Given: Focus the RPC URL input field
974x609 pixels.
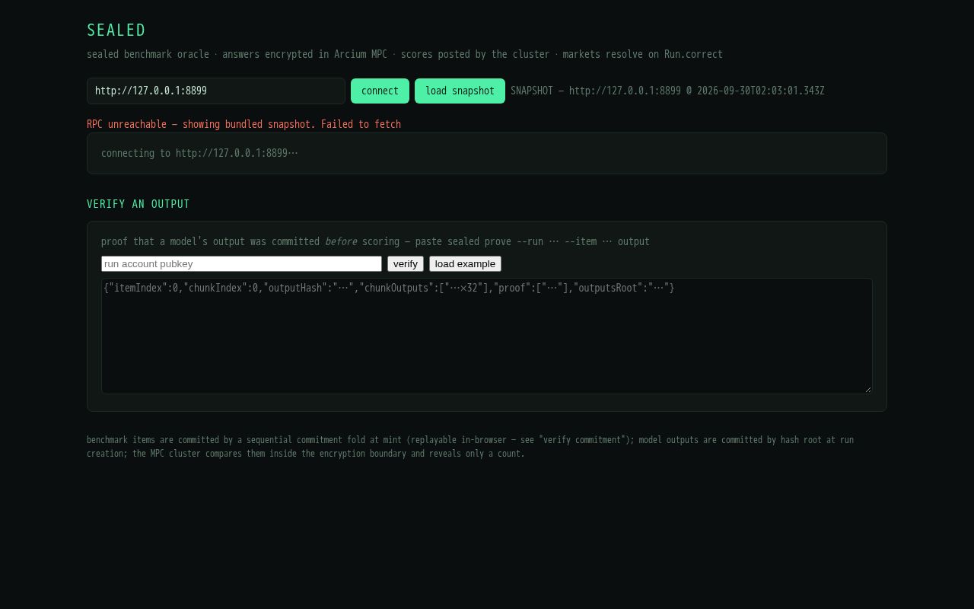Looking at the screenshot, I should click(216, 91).
